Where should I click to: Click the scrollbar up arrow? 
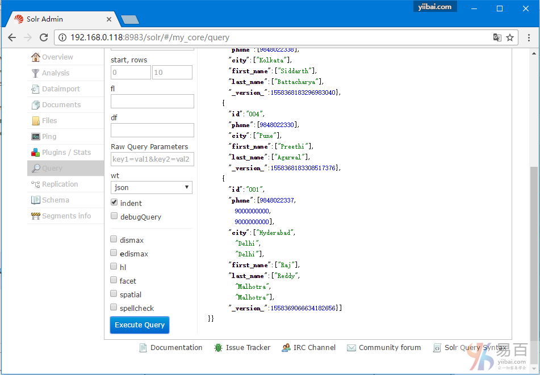(534, 53)
